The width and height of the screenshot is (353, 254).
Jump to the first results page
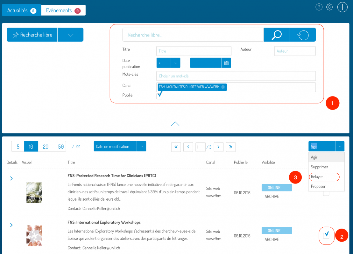tap(176, 147)
